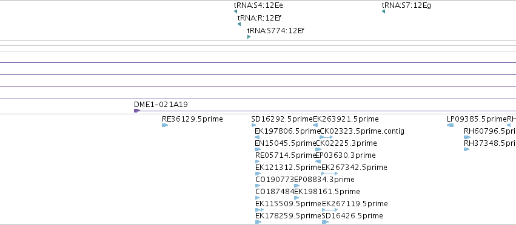This screenshot has height=225, width=516.
Task: Click the purple DME1-021A19 feature start block
Action: click(137, 111)
